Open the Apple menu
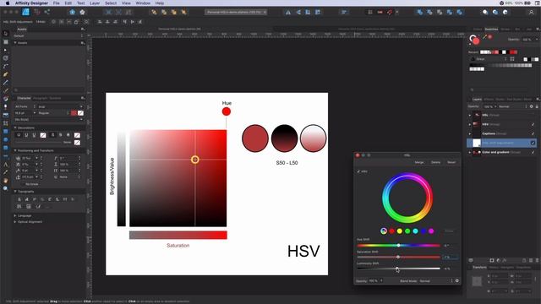541x304 pixels. (8, 3)
